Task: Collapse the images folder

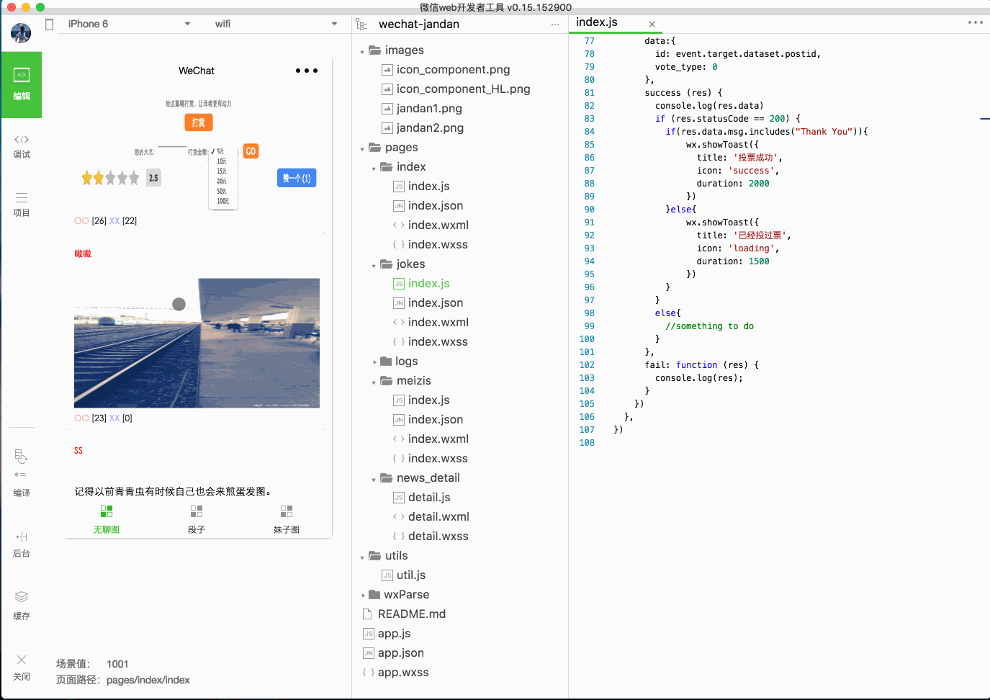Action: pyautogui.click(x=362, y=51)
